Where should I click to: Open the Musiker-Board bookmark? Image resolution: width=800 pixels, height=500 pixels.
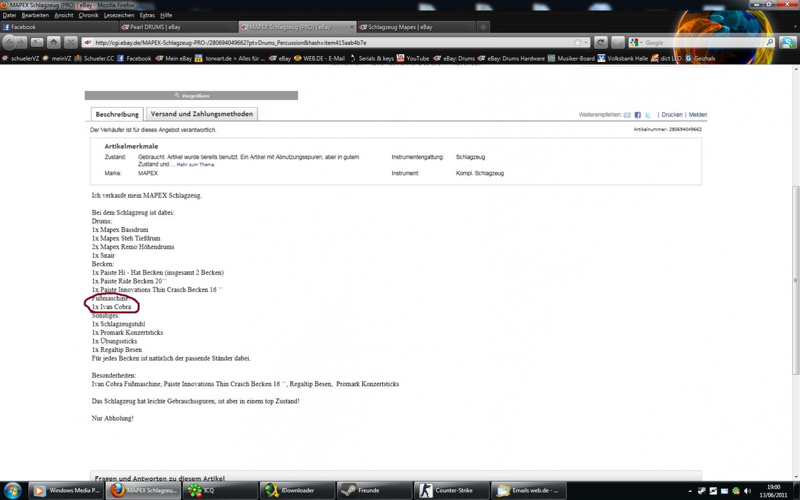pos(571,58)
